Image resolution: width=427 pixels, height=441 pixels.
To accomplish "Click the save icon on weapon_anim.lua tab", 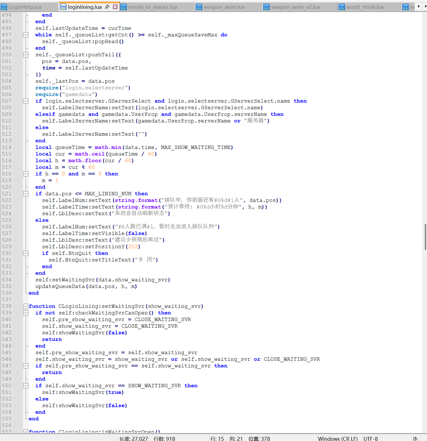I will (199, 7).
